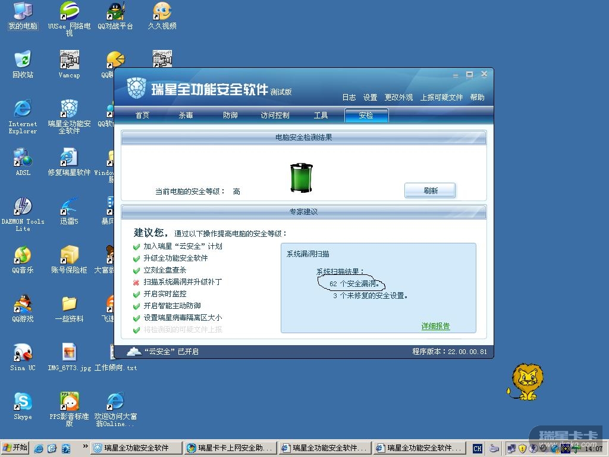The height and width of the screenshot is (457, 609).
Task: Open the 访问控制 tab
Action: pyautogui.click(x=275, y=115)
